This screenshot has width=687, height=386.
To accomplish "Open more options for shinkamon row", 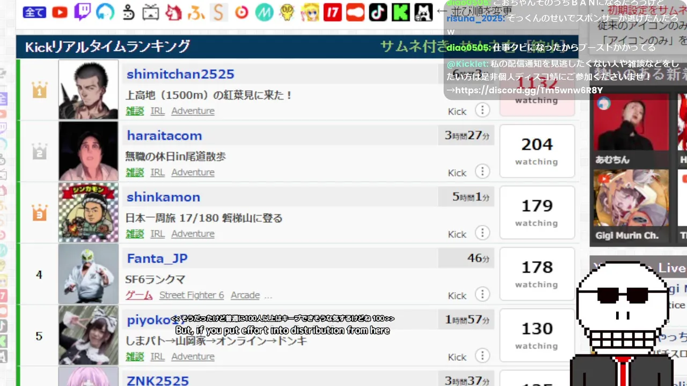I will pos(483,233).
